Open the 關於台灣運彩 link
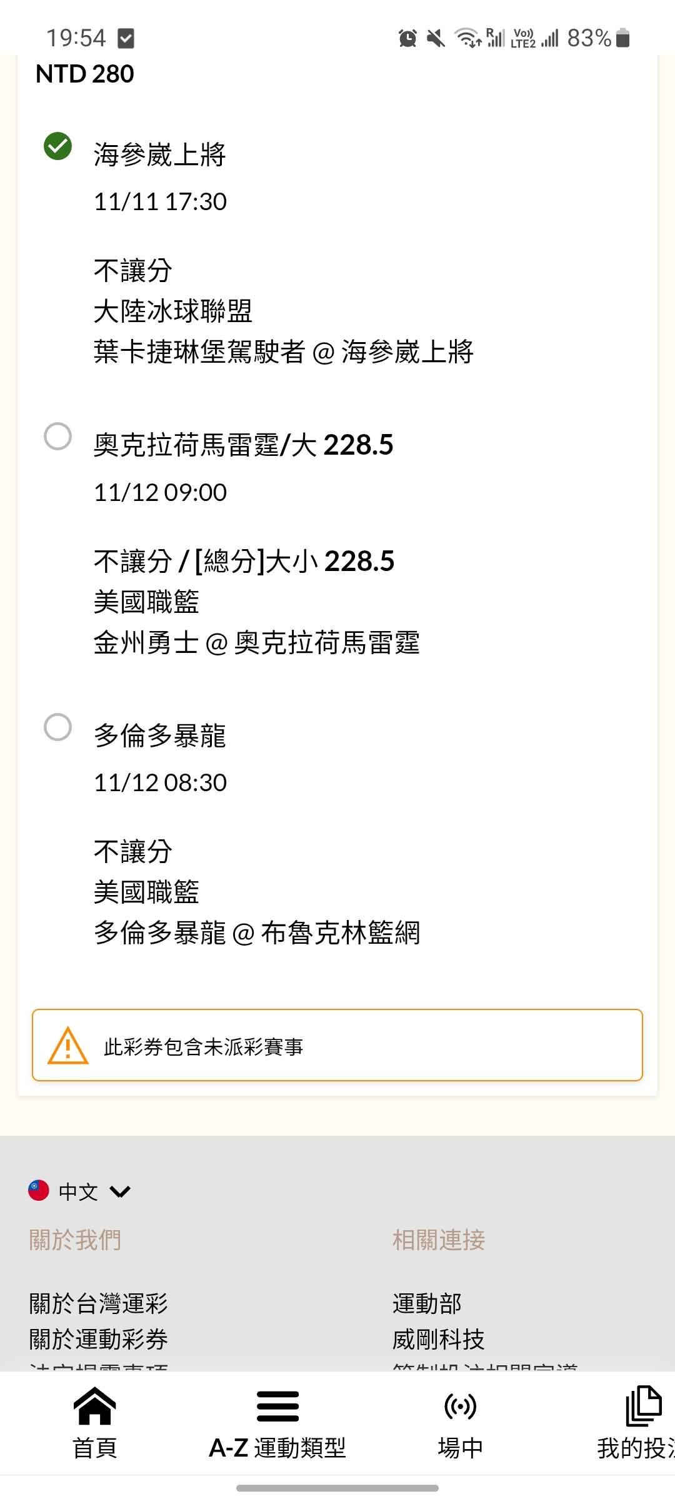The image size is (675, 1501). 99,1304
